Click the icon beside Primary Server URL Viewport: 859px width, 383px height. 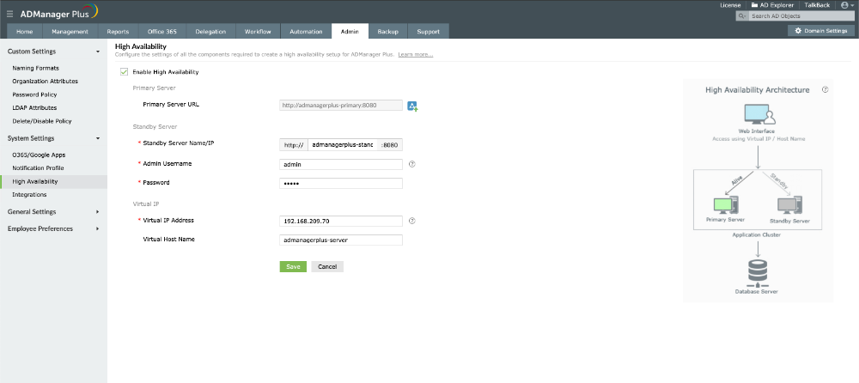click(x=412, y=106)
